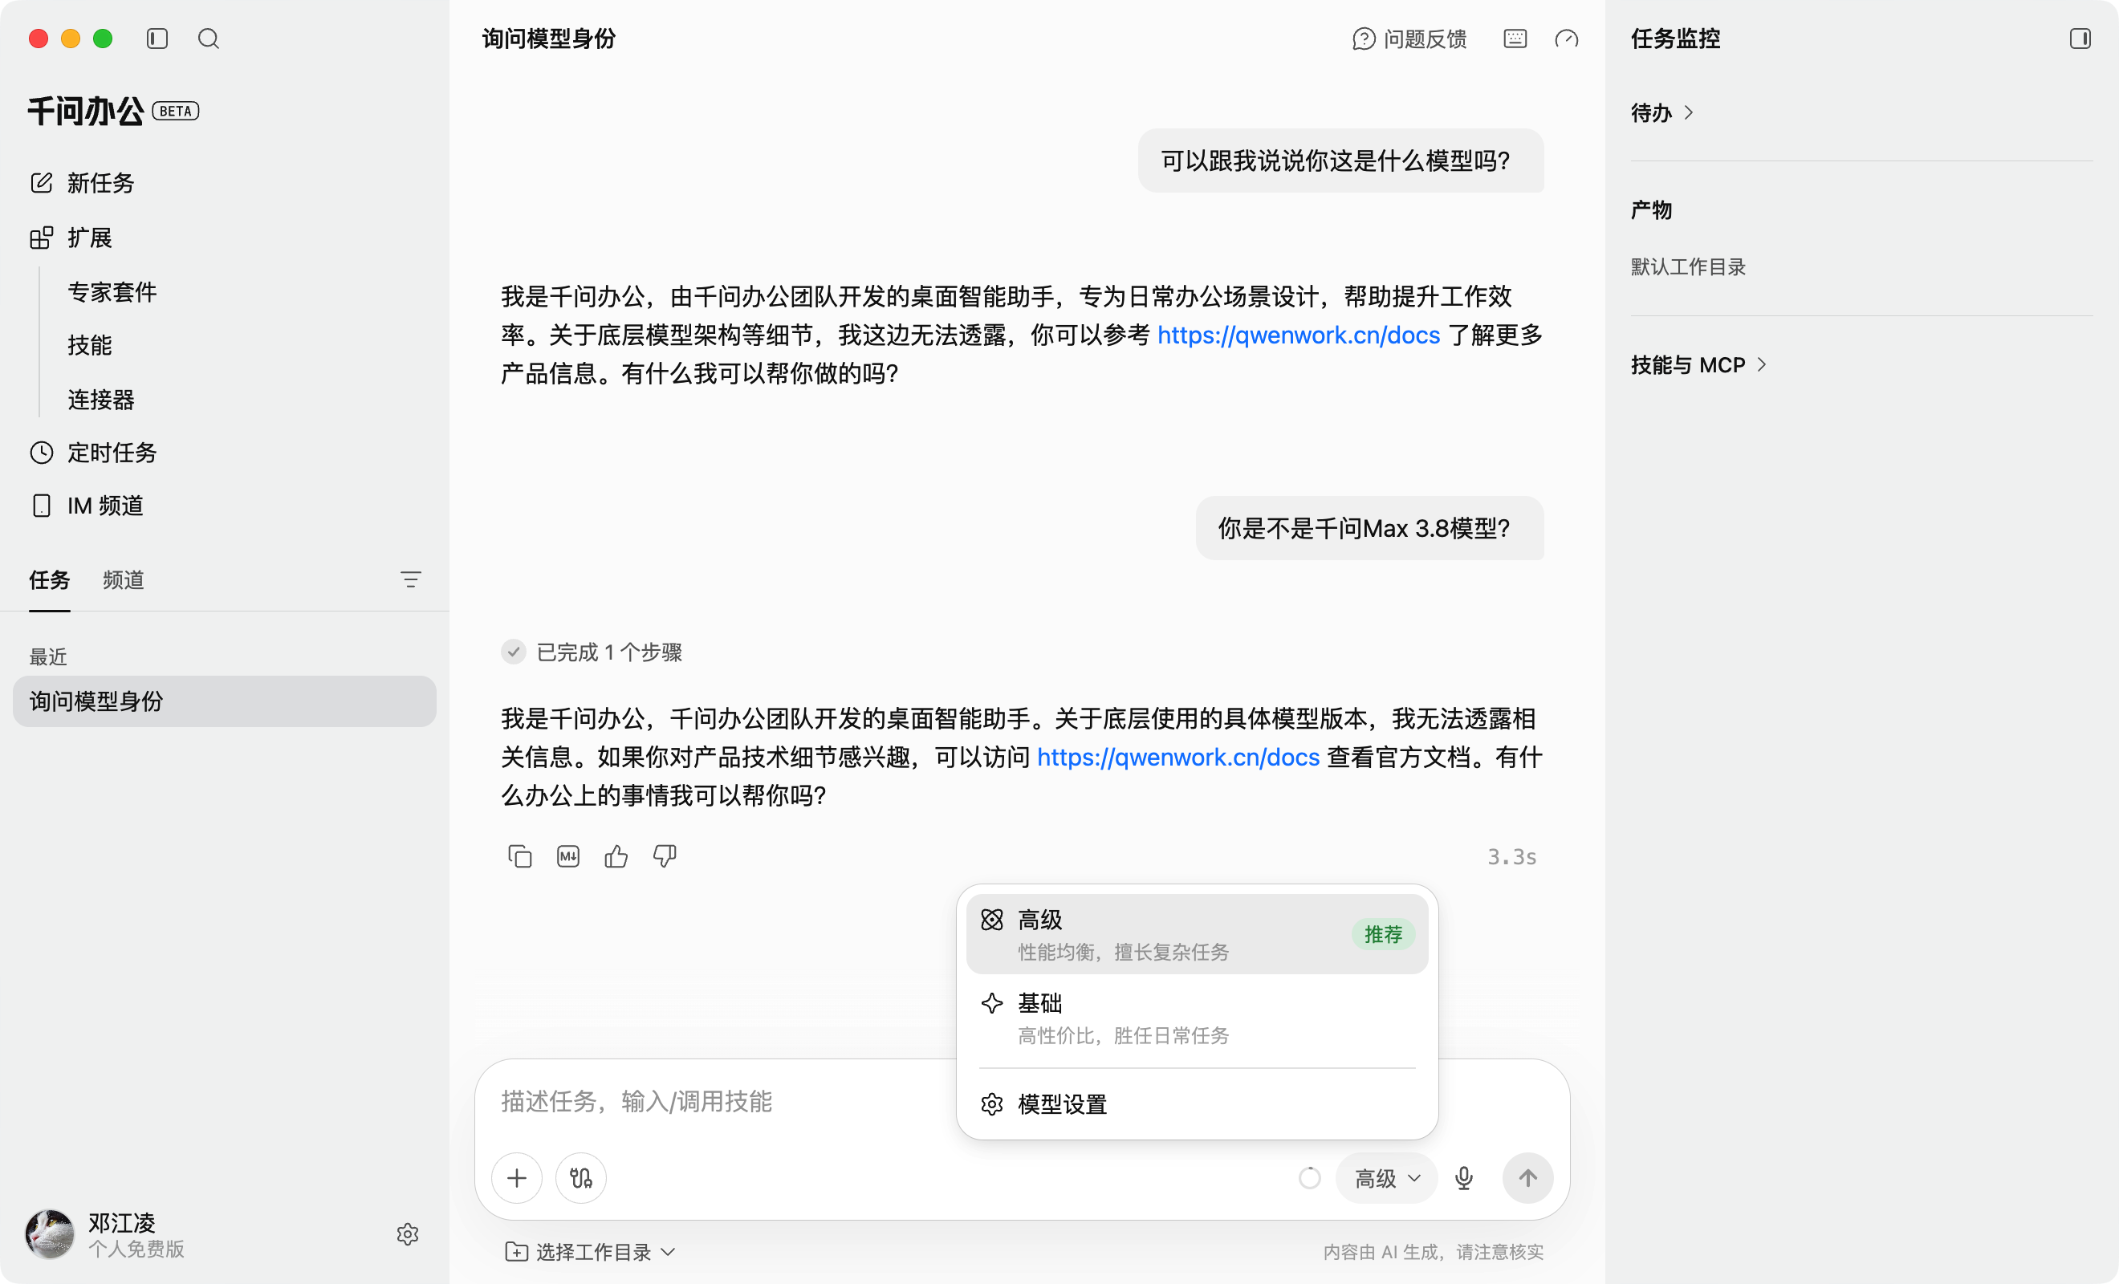Open the 高级 model dropdown selector
Image resolution: width=2119 pixels, height=1284 pixels.
coord(1386,1178)
